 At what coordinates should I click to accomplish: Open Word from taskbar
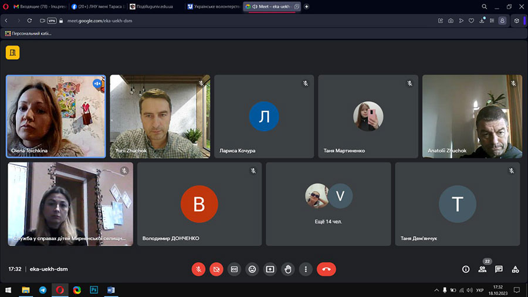coord(111,290)
